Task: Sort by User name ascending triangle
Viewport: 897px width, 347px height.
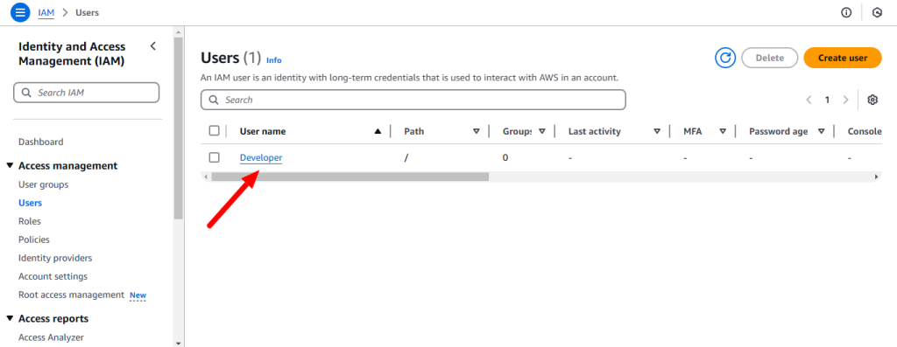Action: coord(378,131)
